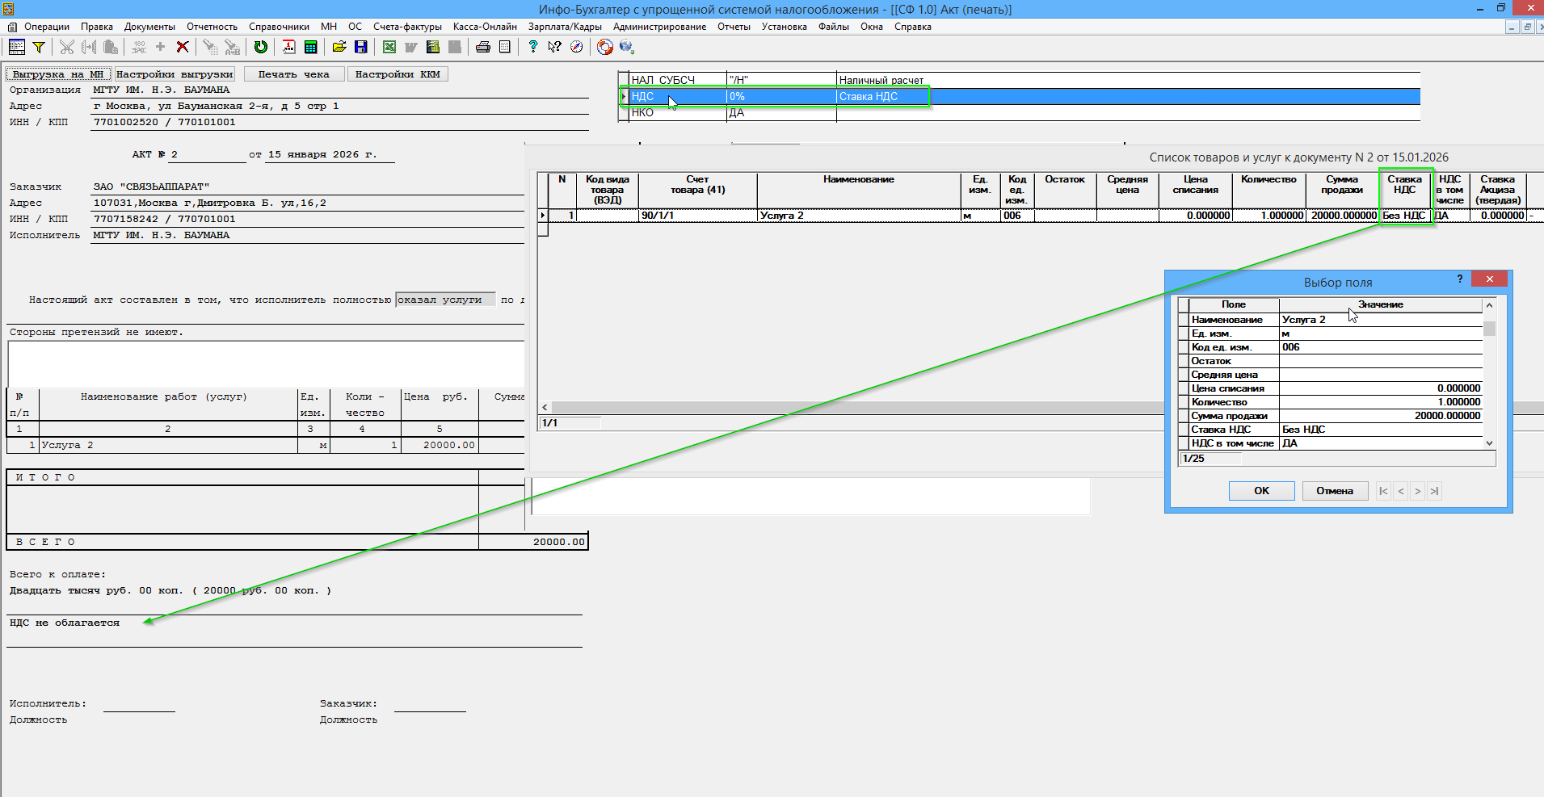Viewport: 1544px width, 797px height.
Task: Open the Документы menu
Action: [149, 27]
